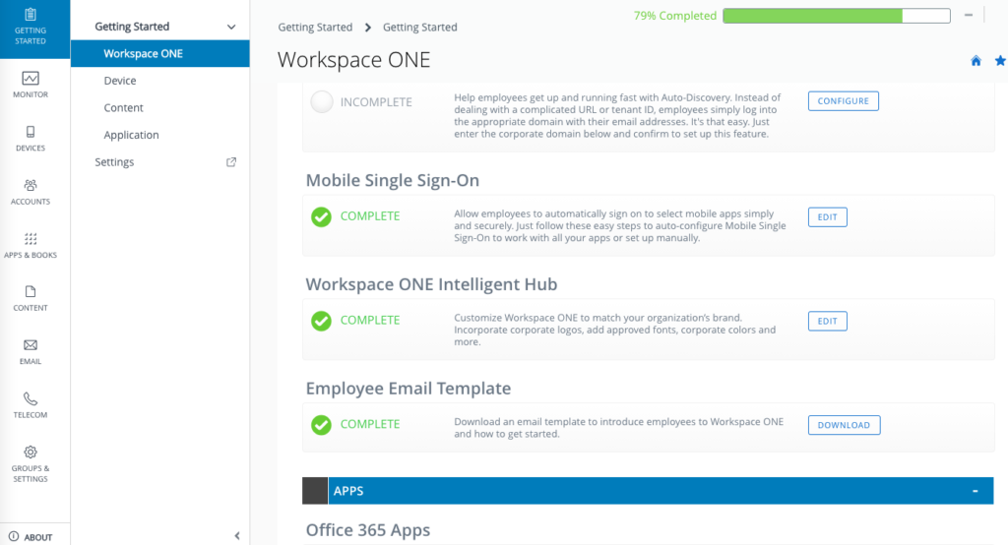The height and width of the screenshot is (545, 1008).
Task: Collapse the left navigation panel arrow
Action: click(237, 536)
